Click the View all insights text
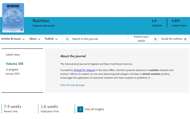The width and height of the screenshot is (190, 119). pyautogui.click(x=94, y=109)
